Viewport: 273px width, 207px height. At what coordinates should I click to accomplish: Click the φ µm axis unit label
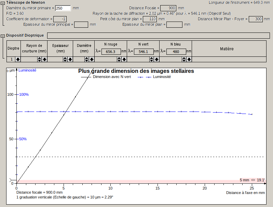click(11, 70)
